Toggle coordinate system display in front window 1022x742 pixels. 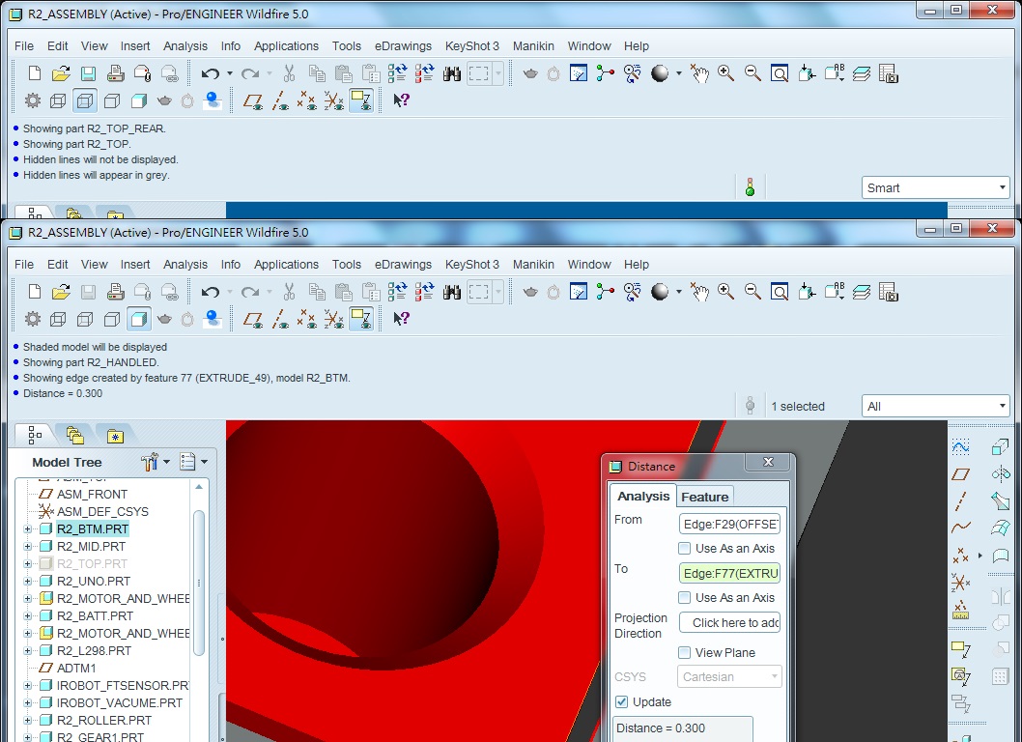tap(333, 319)
